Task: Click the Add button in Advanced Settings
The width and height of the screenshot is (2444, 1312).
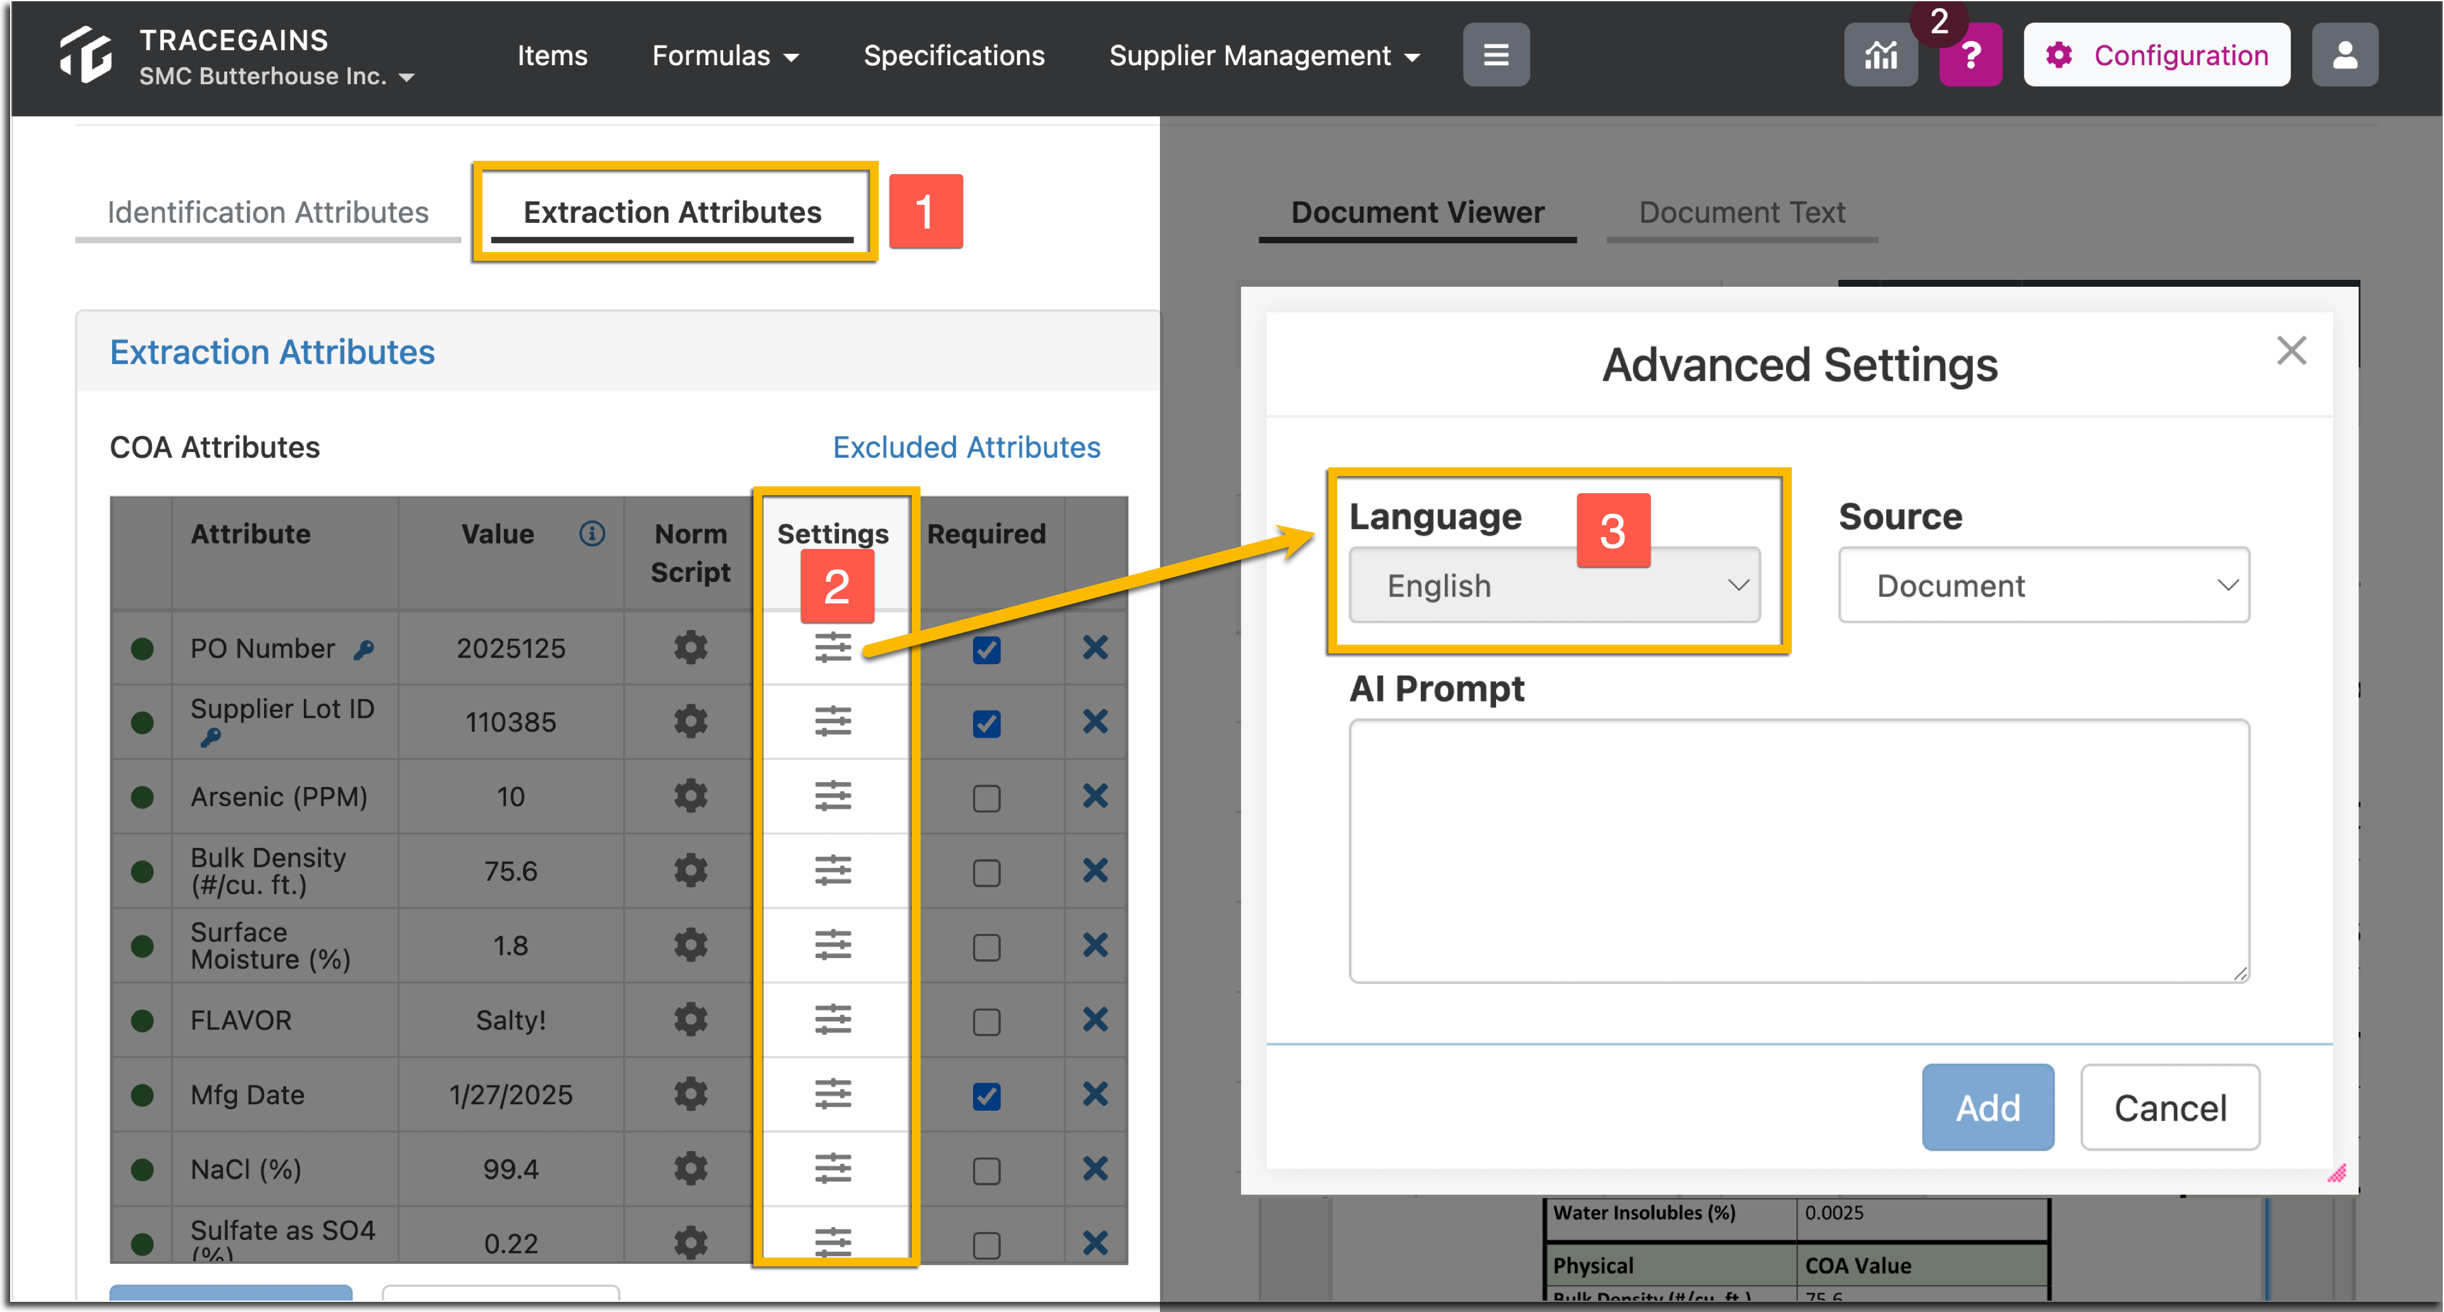Action: 1987,1107
